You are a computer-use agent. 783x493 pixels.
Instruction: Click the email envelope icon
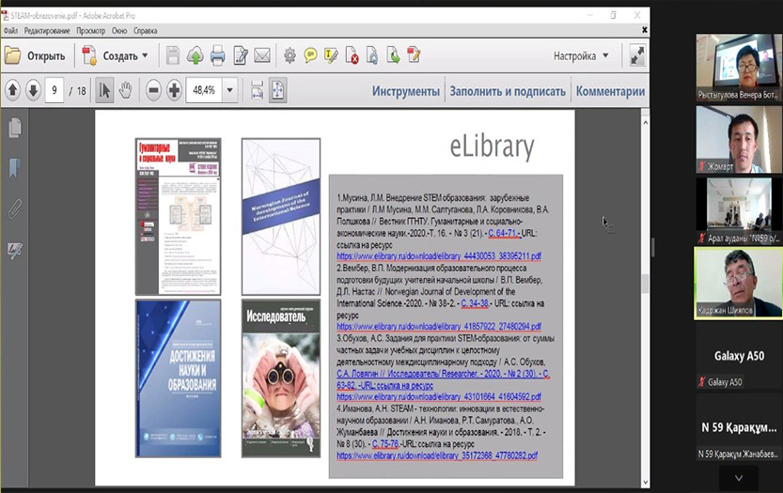point(261,55)
